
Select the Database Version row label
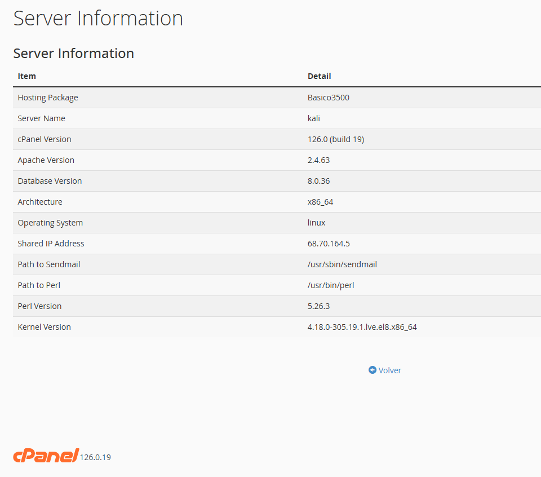(x=50, y=181)
